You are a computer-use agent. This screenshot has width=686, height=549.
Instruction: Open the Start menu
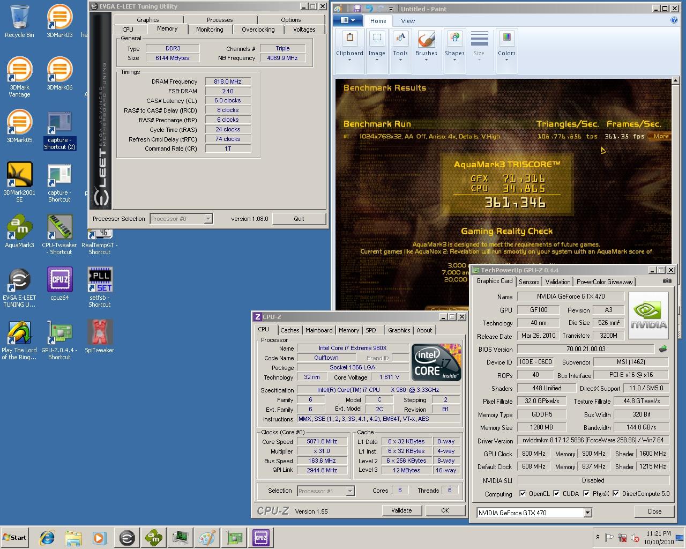click(15, 537)
